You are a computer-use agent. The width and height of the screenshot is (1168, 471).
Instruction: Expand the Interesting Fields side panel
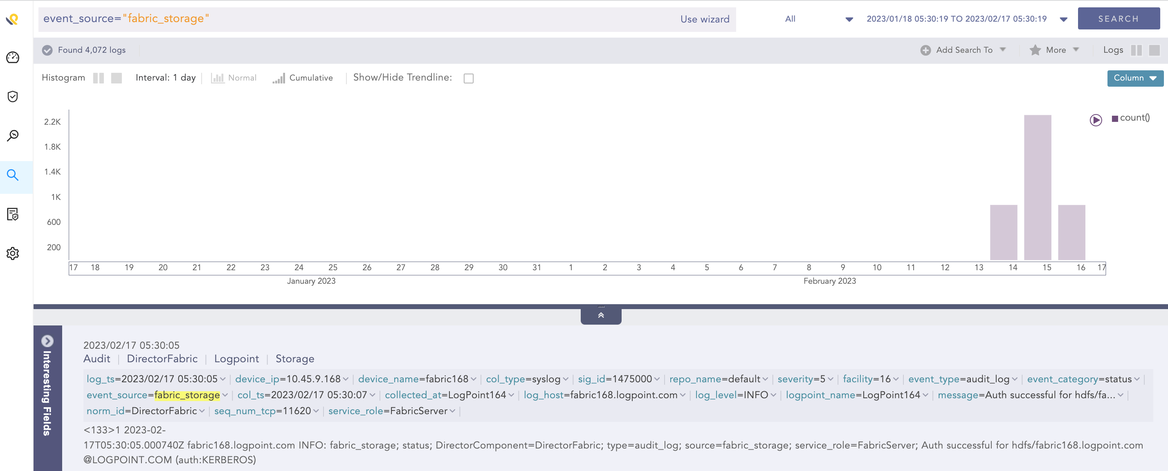click(47, 341)
